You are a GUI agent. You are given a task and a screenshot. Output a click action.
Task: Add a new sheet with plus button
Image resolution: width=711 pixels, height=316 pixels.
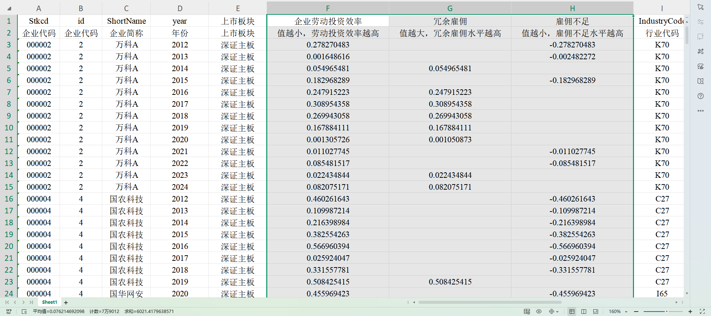(66, 303)
